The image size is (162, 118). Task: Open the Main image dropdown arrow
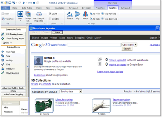[x=20, y=21]
